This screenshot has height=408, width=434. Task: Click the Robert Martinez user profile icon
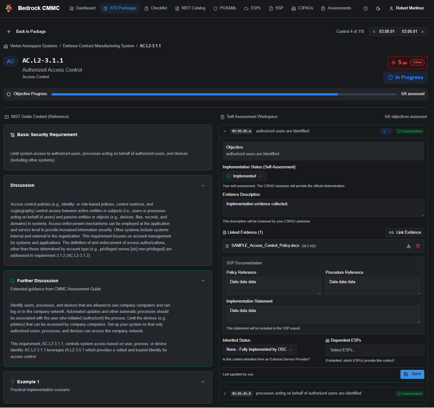[391, 8]
